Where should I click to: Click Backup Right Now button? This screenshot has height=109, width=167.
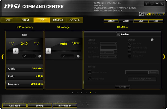[142, 79]
